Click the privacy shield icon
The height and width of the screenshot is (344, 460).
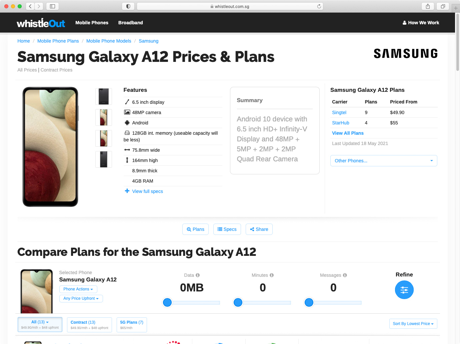click(128, 6)
